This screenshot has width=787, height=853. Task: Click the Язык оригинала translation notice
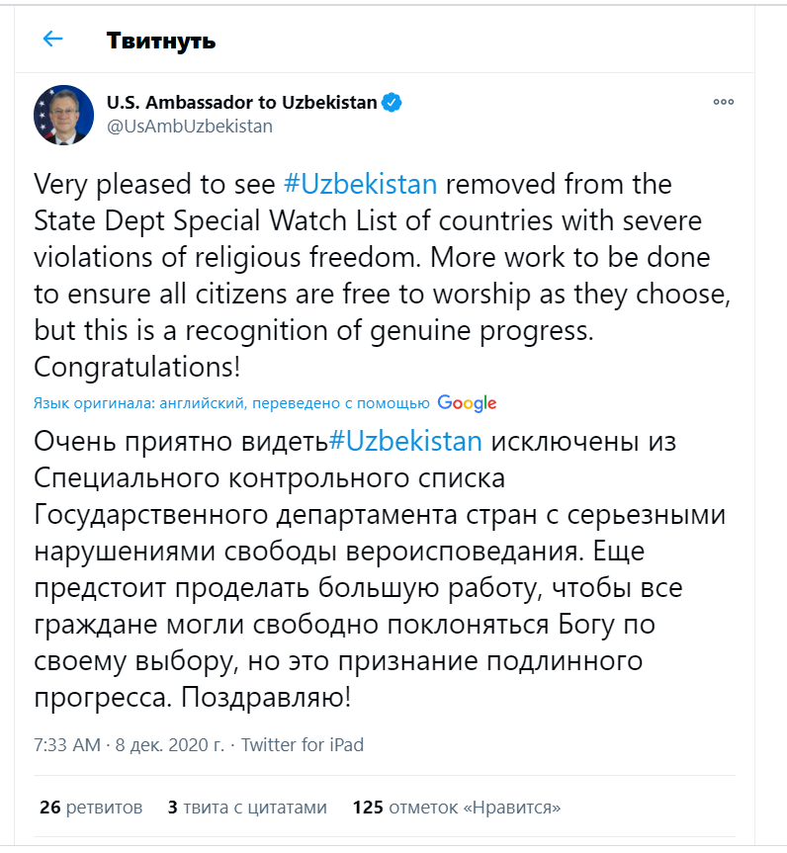pyautogui.click(x=231, y=403)
